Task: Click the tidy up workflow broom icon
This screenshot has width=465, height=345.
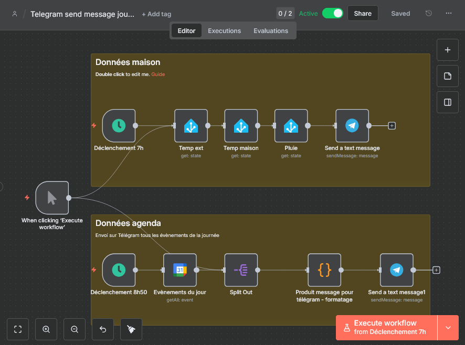Action: pyautogui.click(x=131, y=329)
